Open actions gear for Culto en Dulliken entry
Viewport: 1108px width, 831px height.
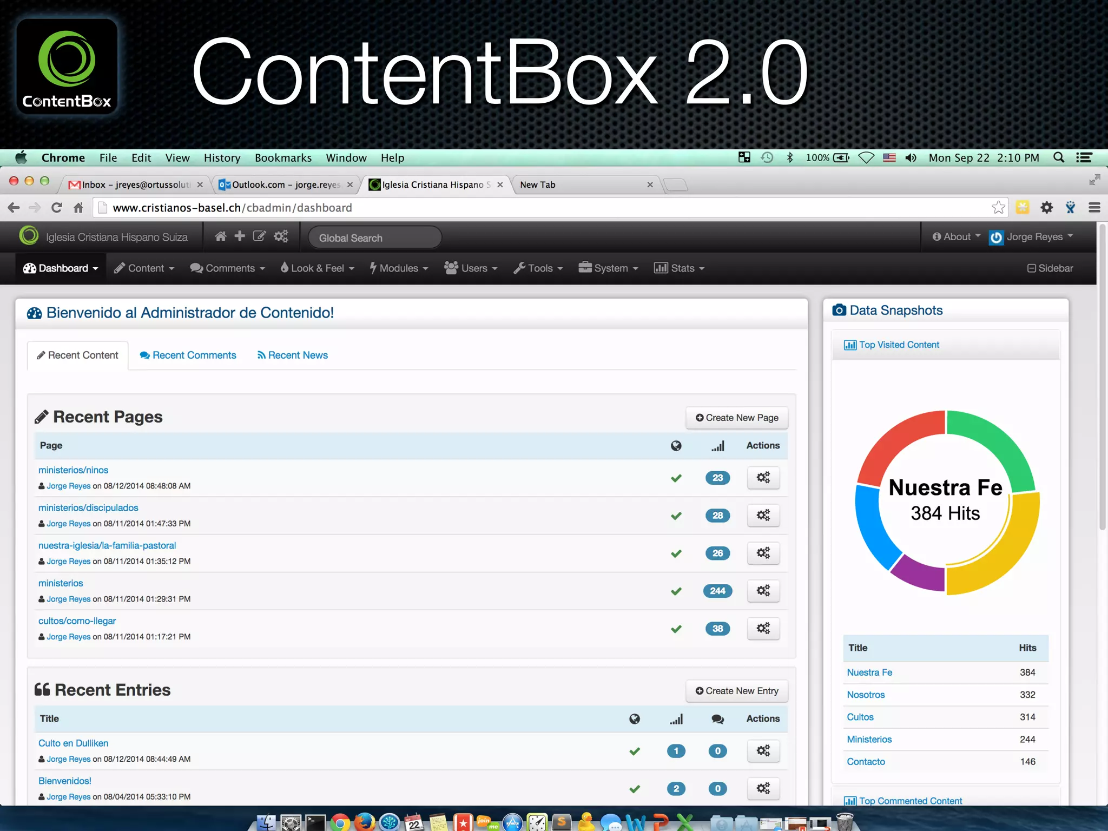tap(763, 751)
